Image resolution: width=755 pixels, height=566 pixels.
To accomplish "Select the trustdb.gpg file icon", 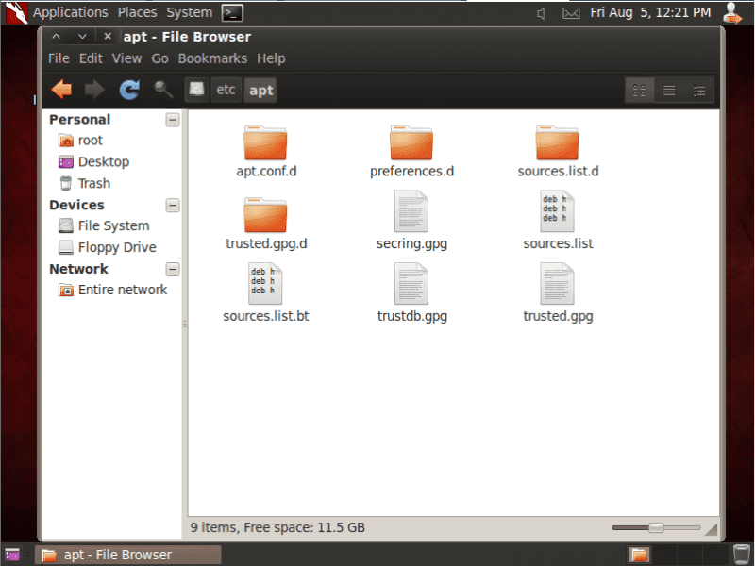I will 411,284.
